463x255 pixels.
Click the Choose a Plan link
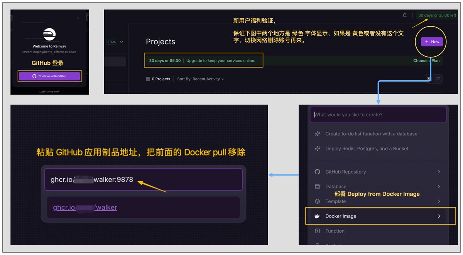(x=426, y=61)
